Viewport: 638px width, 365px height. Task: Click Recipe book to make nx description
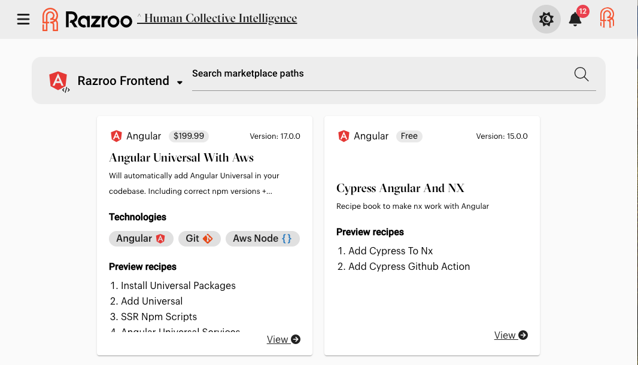click(x=412, y=206)
